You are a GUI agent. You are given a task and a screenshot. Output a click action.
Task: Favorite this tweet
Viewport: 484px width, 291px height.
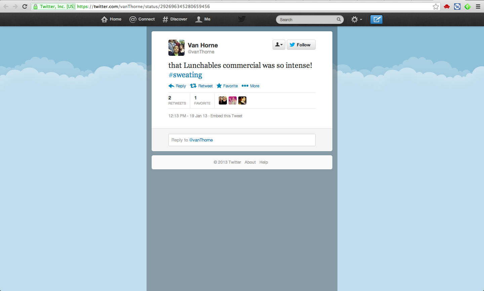click(x=227, y=86)
